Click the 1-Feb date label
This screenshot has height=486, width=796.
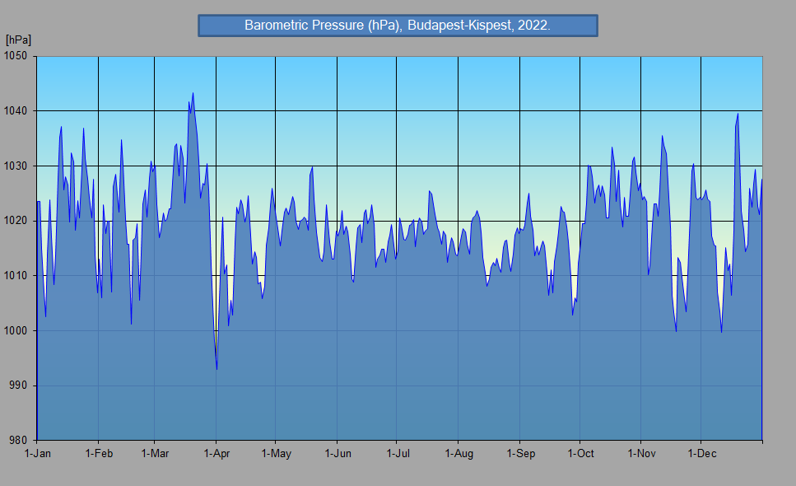tap(98, 454)
